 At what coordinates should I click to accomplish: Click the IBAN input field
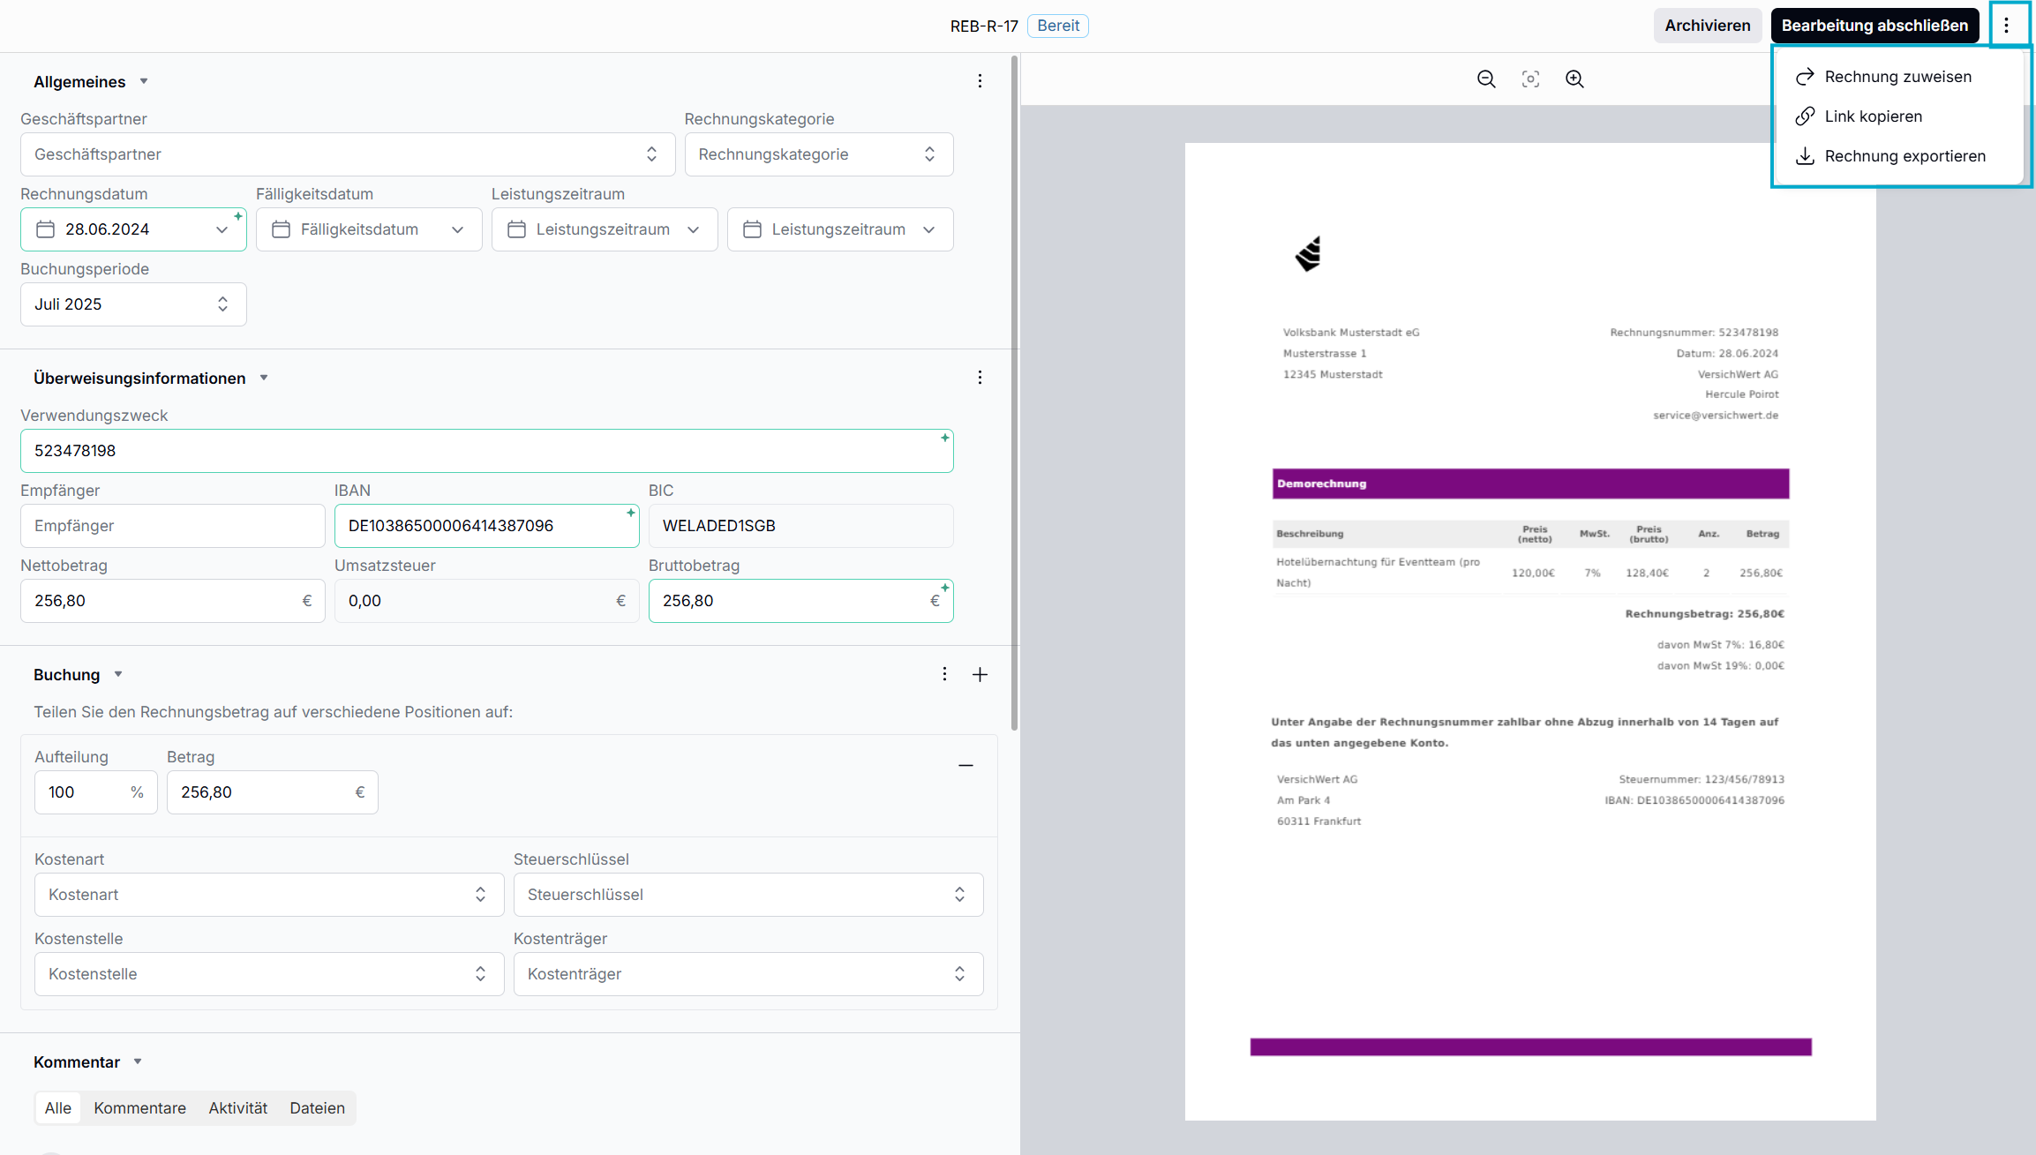pos(487,526)
